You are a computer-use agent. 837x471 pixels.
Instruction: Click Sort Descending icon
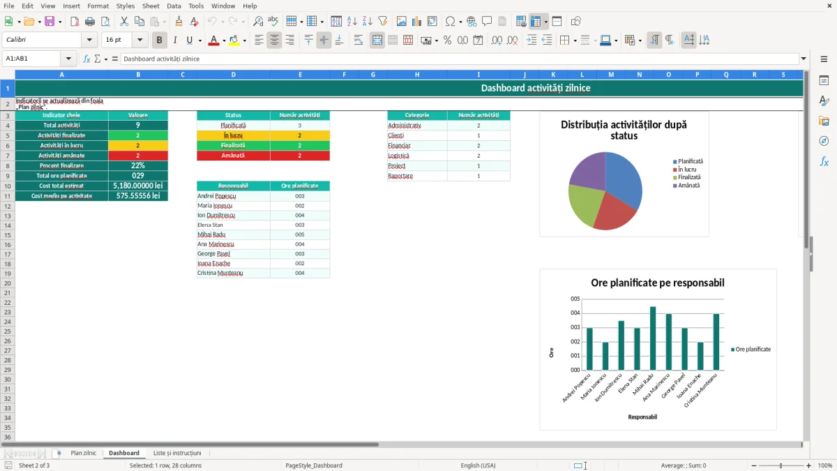coord(367,22)
